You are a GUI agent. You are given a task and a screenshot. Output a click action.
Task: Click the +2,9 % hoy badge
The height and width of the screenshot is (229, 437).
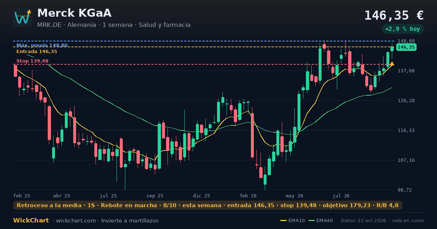pos(403,29)
